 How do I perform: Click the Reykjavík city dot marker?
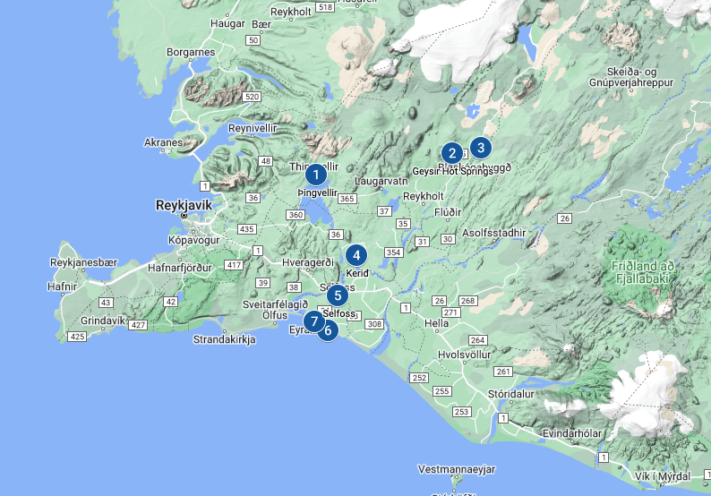tap(184, 216)
